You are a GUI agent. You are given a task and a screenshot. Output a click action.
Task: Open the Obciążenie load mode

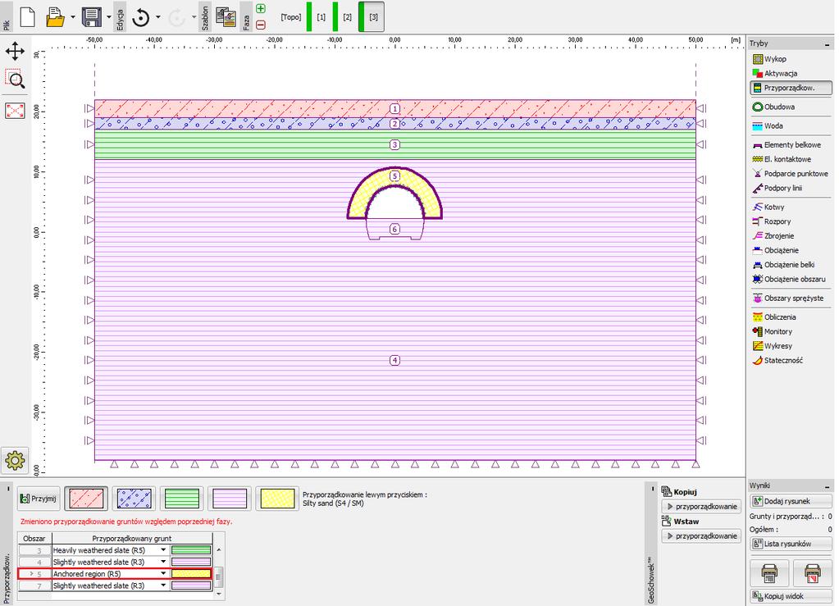point(782,250)
